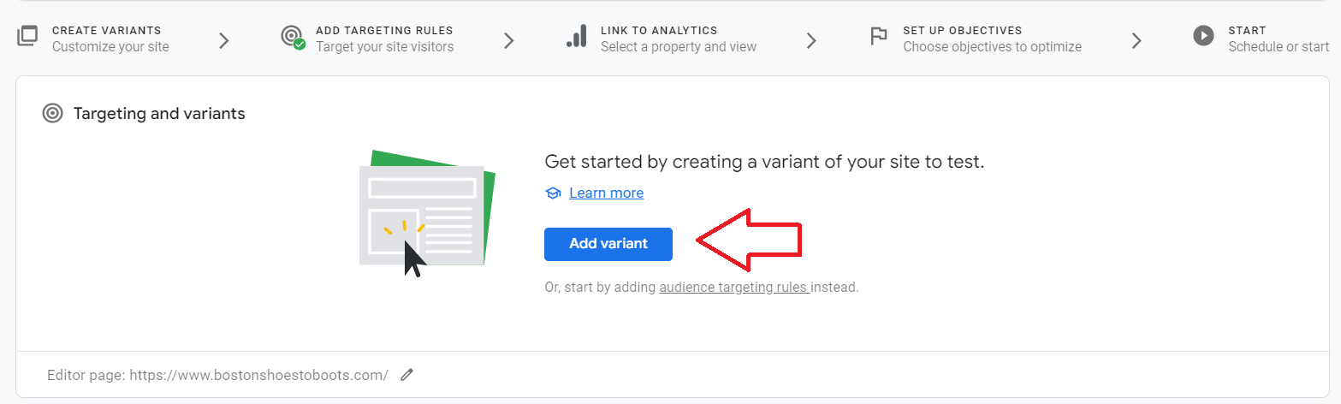Open the Create Variants step

pyautogui.click(x=110, y=39)
